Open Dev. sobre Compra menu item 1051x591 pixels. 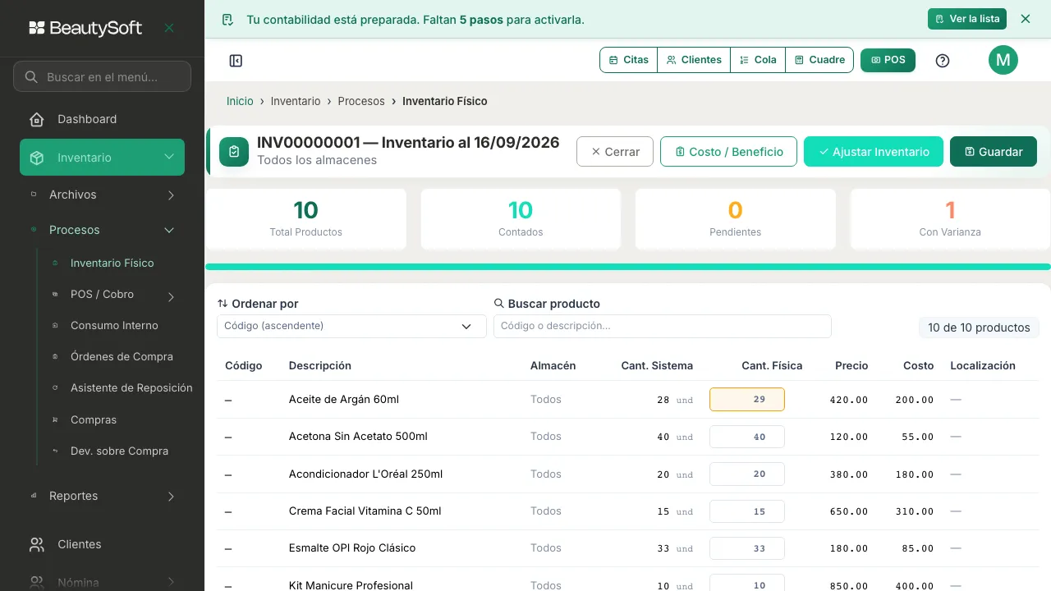point(119,451)
